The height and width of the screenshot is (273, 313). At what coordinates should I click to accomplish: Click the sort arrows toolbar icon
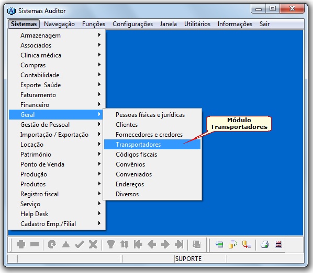pyautogui.click(x=125, y=244)
